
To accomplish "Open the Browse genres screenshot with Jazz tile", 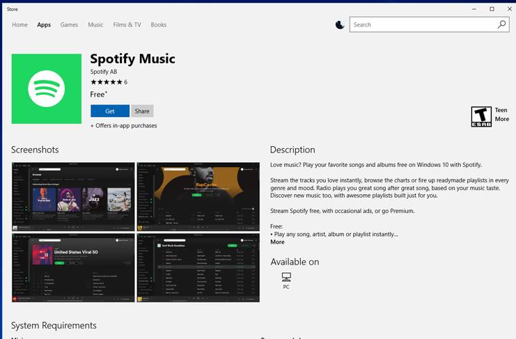I will (x=73, y=196).
